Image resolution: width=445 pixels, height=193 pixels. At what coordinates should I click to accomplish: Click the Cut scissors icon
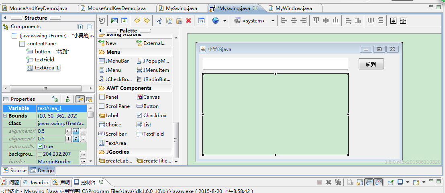coord(159,21)
